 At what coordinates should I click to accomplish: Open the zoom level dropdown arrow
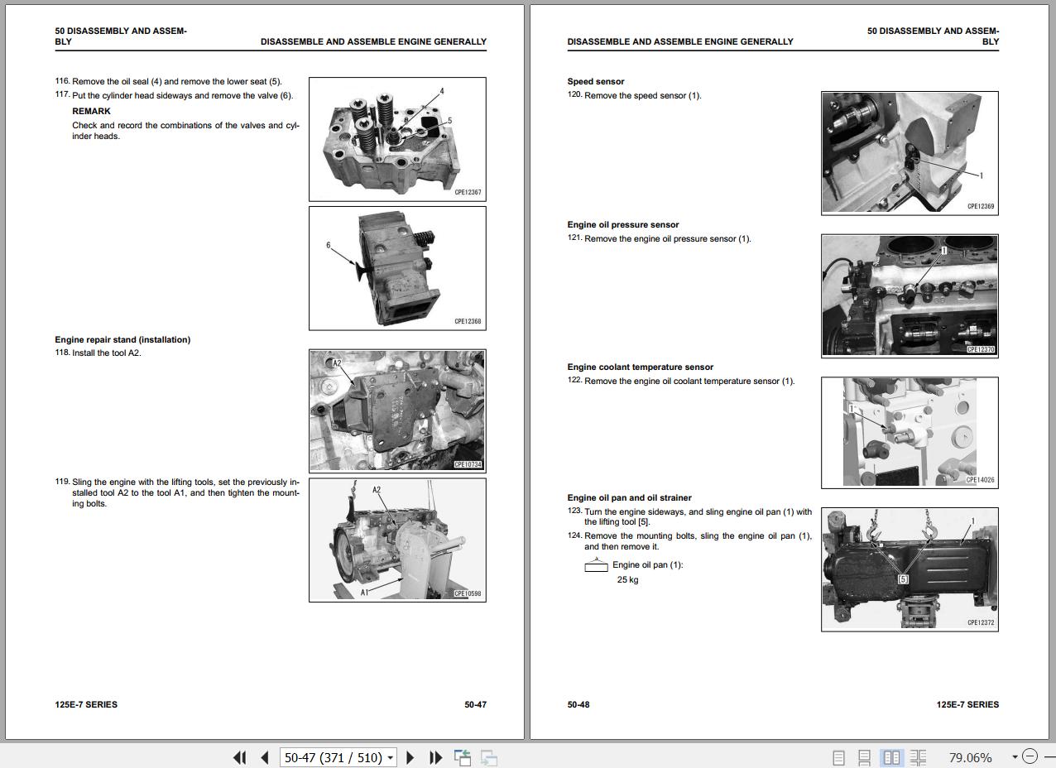click(x=1015, y=757)
